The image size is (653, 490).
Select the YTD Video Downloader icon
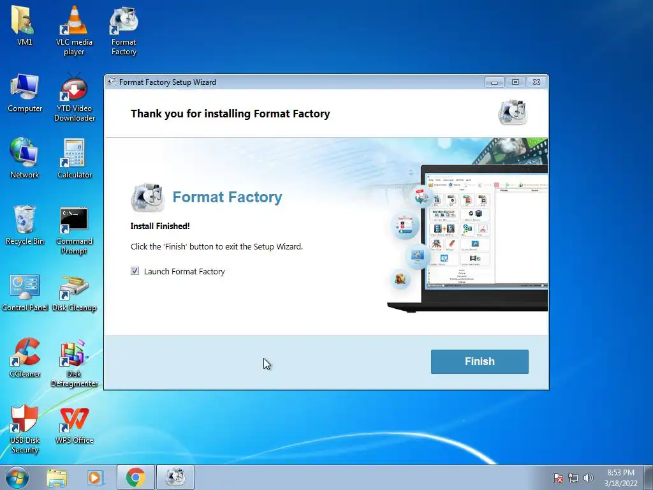(x=74, y=97)
